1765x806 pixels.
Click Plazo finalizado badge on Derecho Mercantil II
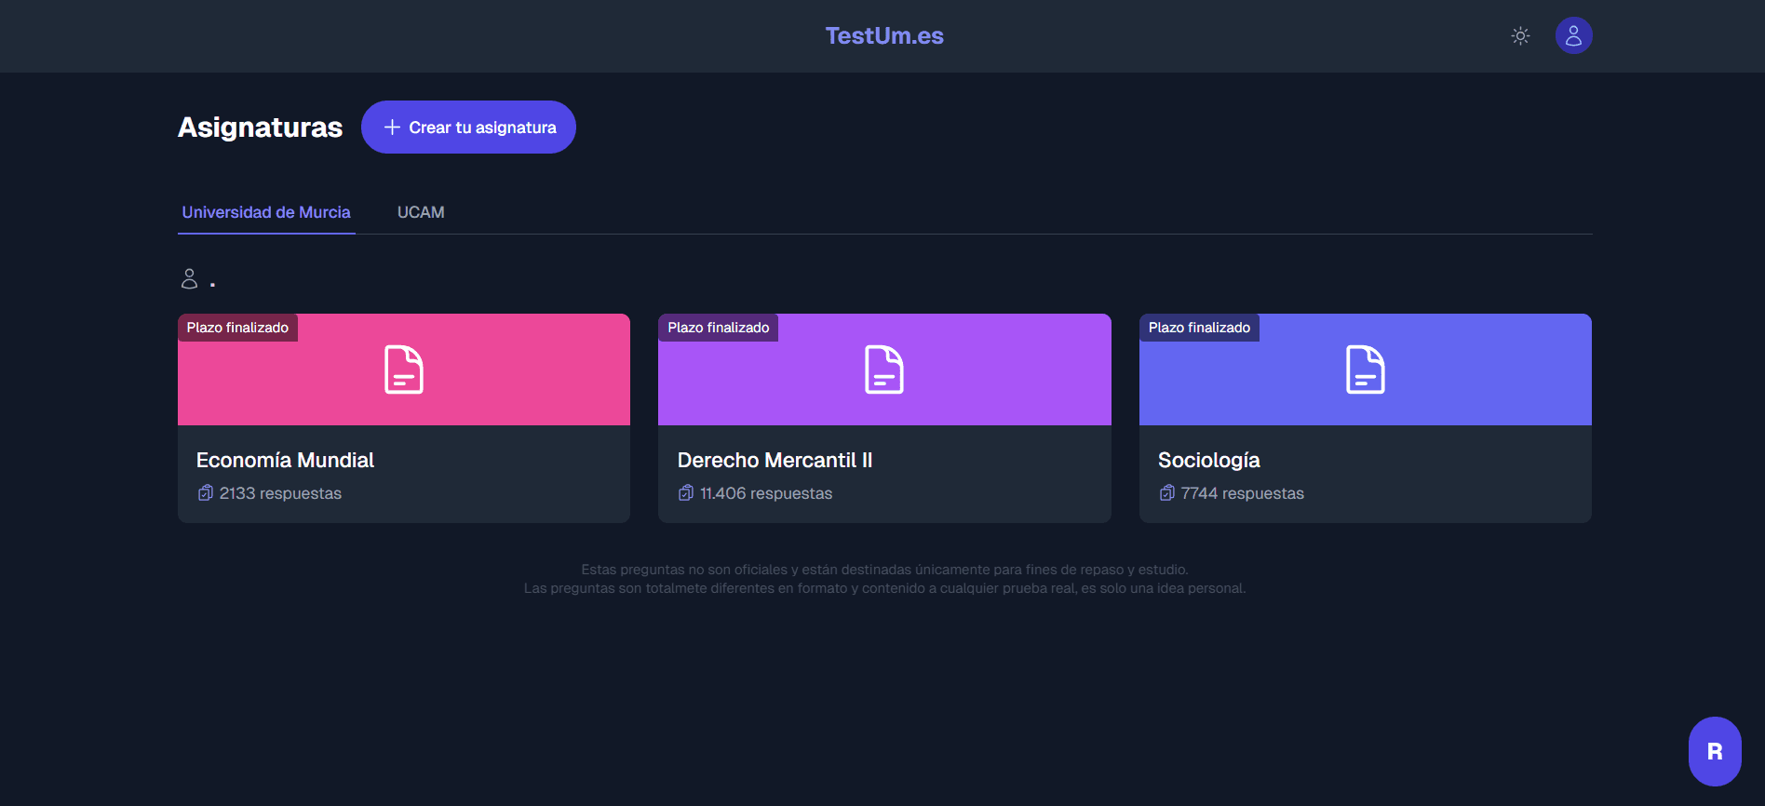click(x=718, y=328)
